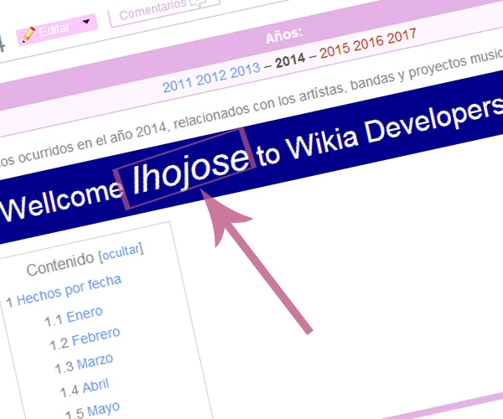Jump to Hechos por fecha section

click(x=69, y=290)
